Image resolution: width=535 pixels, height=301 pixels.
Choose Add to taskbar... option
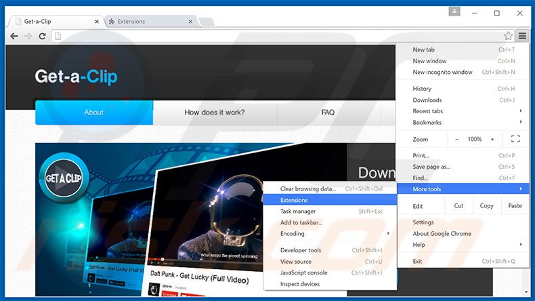pos(330,222)
